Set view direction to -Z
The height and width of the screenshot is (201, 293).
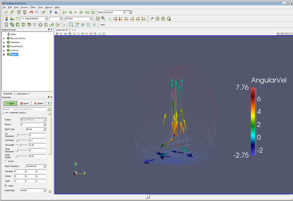[144, 19]
